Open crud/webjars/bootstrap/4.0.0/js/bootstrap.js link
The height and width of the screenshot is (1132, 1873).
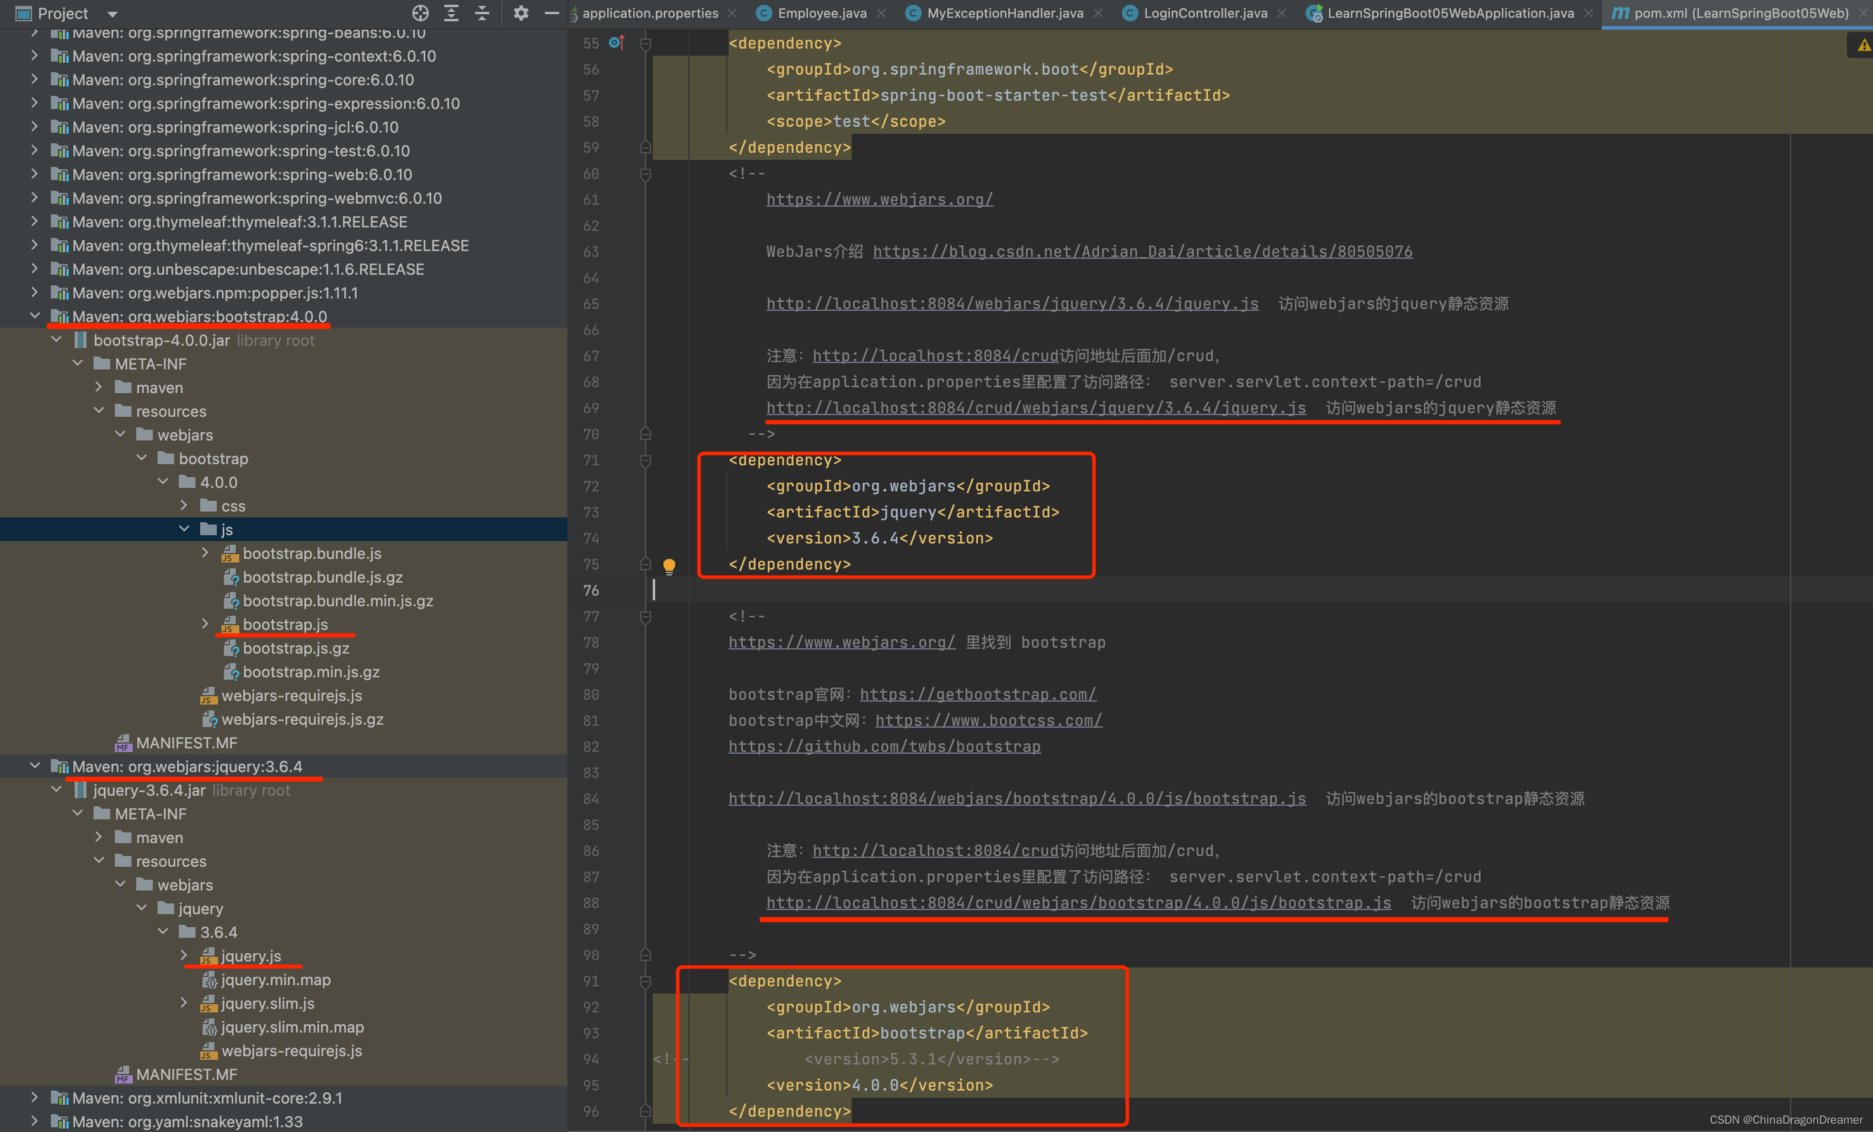point(1079,902)
